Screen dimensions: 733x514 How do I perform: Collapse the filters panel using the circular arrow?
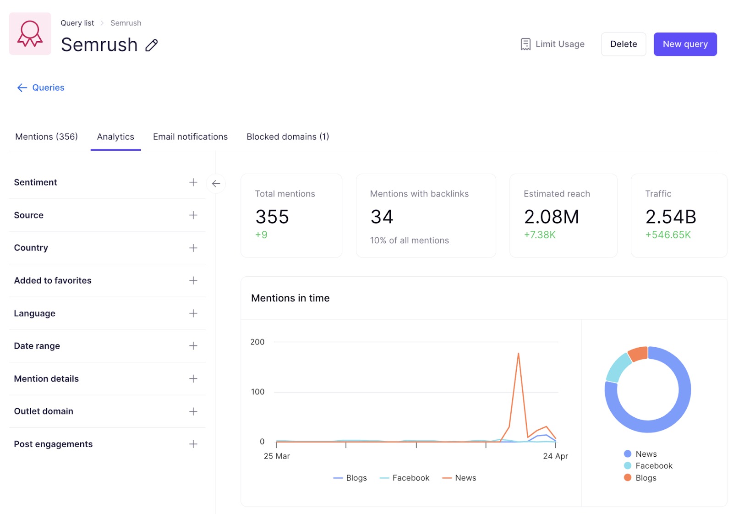pyautogui.click(x=216, y=183)
